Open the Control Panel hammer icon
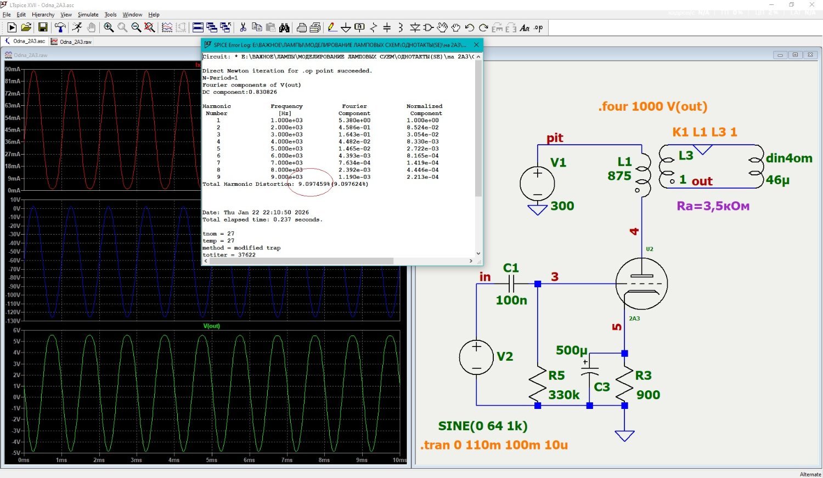The image size is (823, 478). [60, 27]
